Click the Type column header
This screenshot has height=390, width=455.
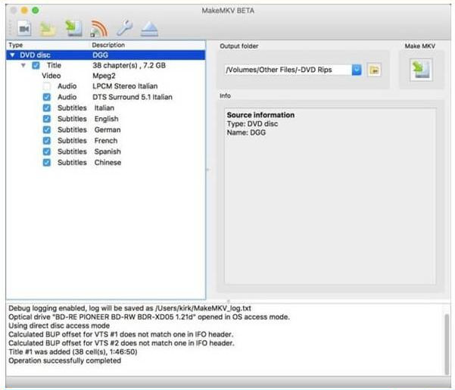click(x=17, y=45)
